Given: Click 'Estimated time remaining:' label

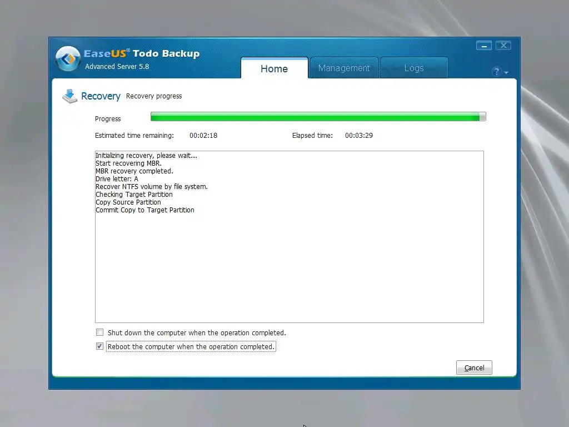Looking at the screenshot, I should coord(134,136).
